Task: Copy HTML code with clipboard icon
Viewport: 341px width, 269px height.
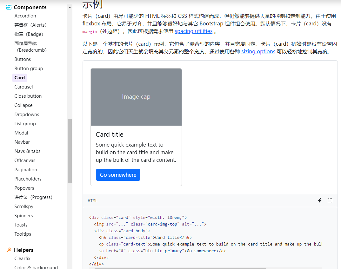Action: 330,200
